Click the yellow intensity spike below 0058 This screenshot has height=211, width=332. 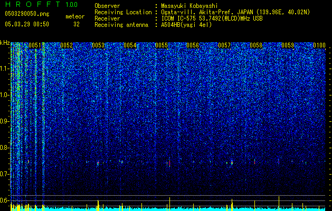[254, 206]
